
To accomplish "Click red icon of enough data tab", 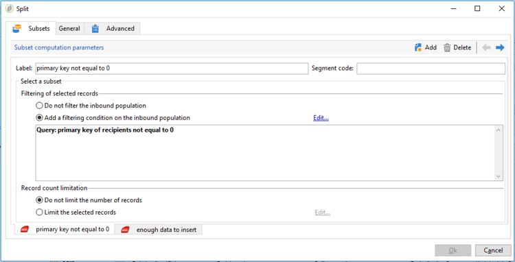I will point(125,230).
